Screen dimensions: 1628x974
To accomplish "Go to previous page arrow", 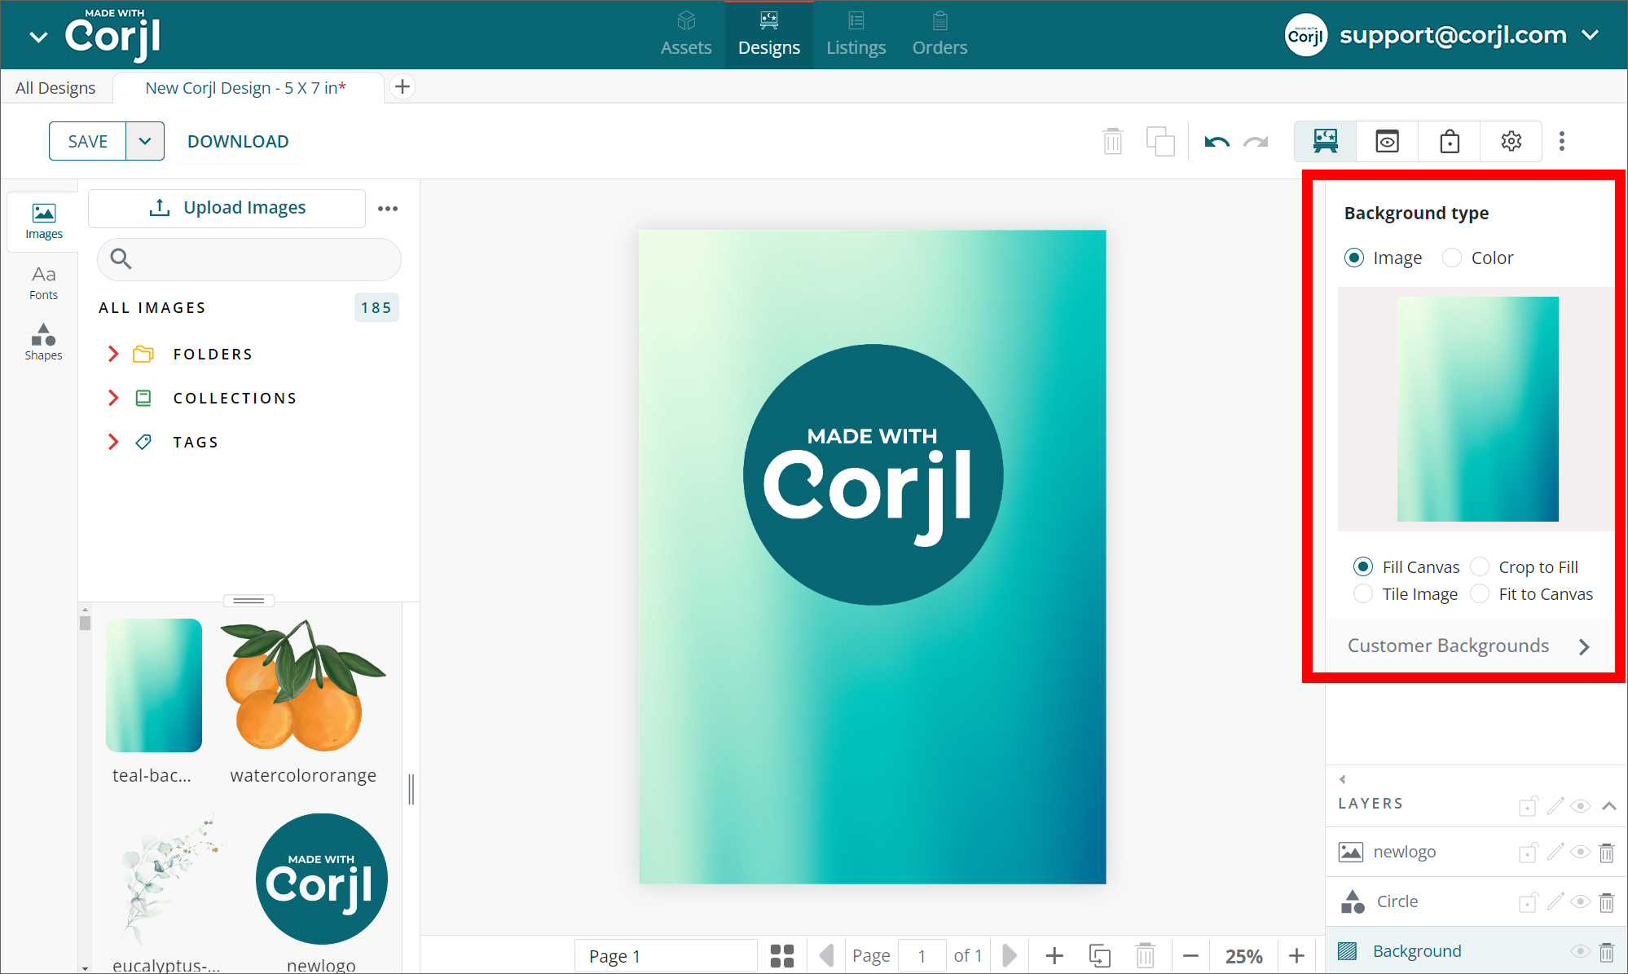I will coord(826,955).
